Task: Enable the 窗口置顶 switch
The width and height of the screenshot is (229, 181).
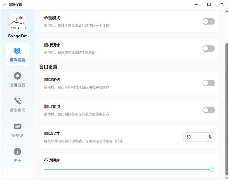Action: pos(209,110)
